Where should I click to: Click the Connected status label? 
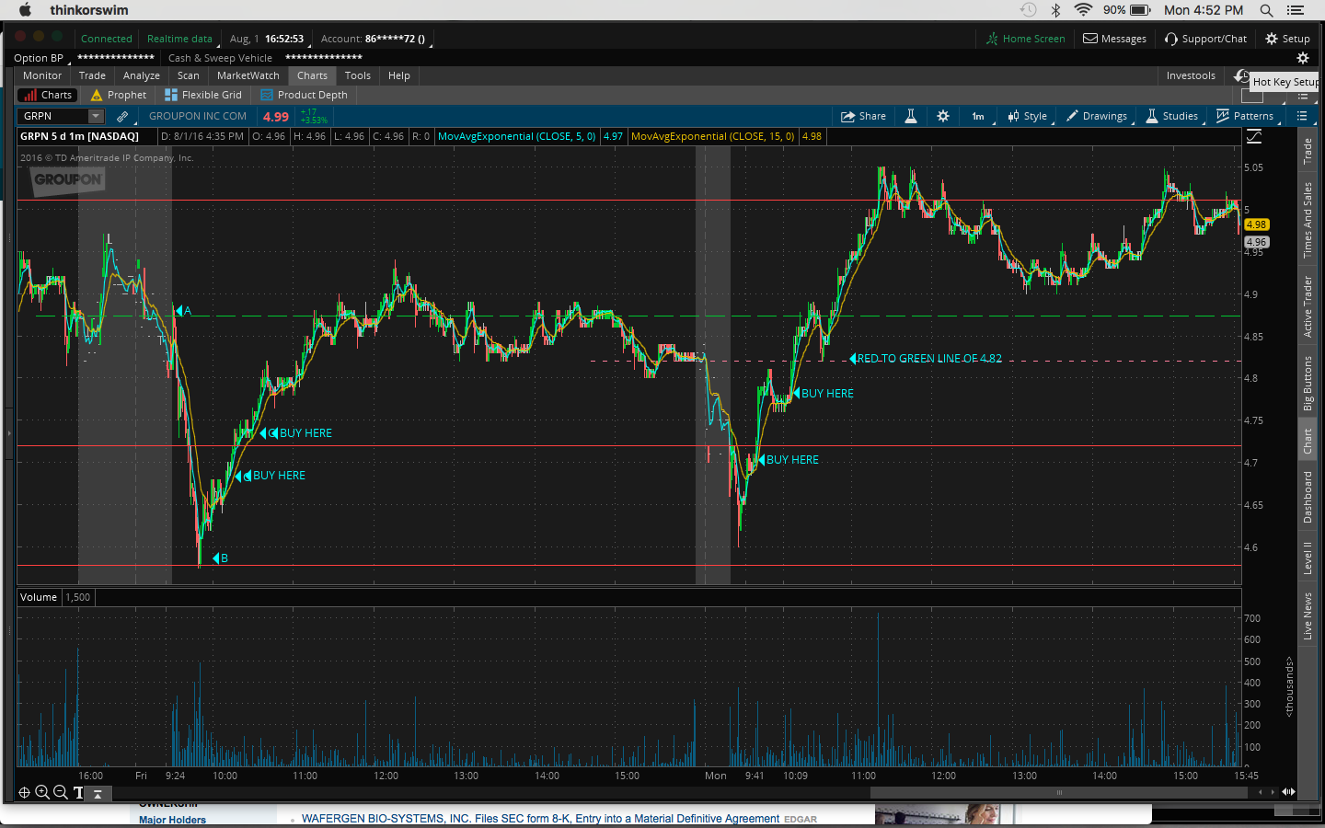point(107,39)
